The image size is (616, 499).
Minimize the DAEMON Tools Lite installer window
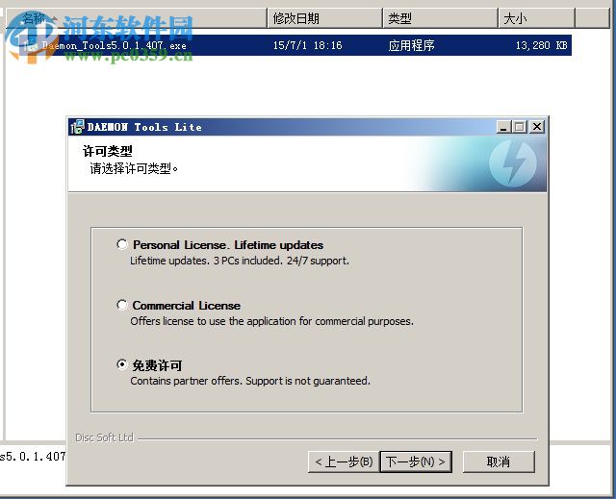coord(503,127)
